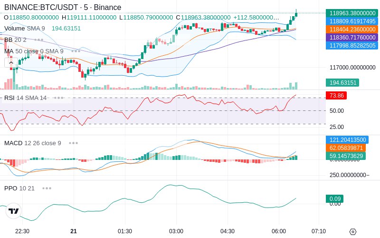Open more options for BB 20 2
380x238 pixels.
[x=39, y=40]
